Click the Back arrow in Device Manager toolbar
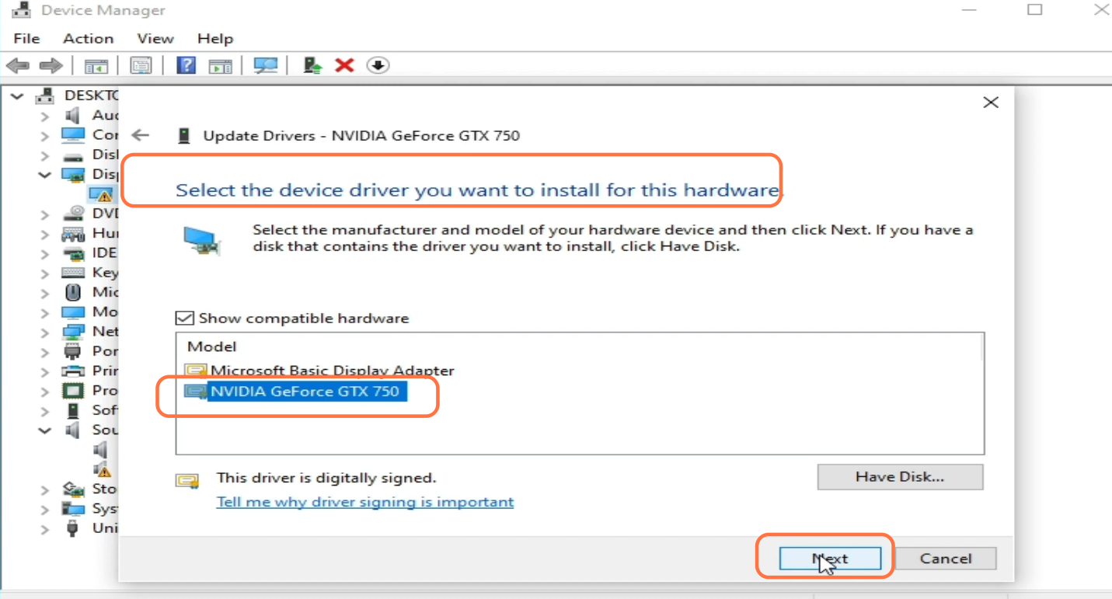 [x=17, y=66]
